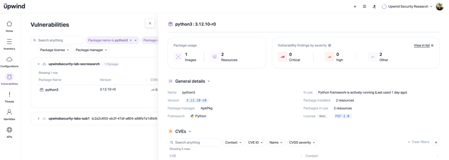Click the plus icon in top bar
The height and width of the screenshot is (160, 449).
click(x=355, y=6)
